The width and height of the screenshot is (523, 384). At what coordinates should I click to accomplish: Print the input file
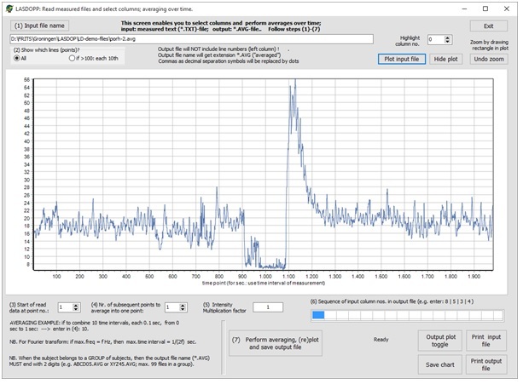pos(486,341)
